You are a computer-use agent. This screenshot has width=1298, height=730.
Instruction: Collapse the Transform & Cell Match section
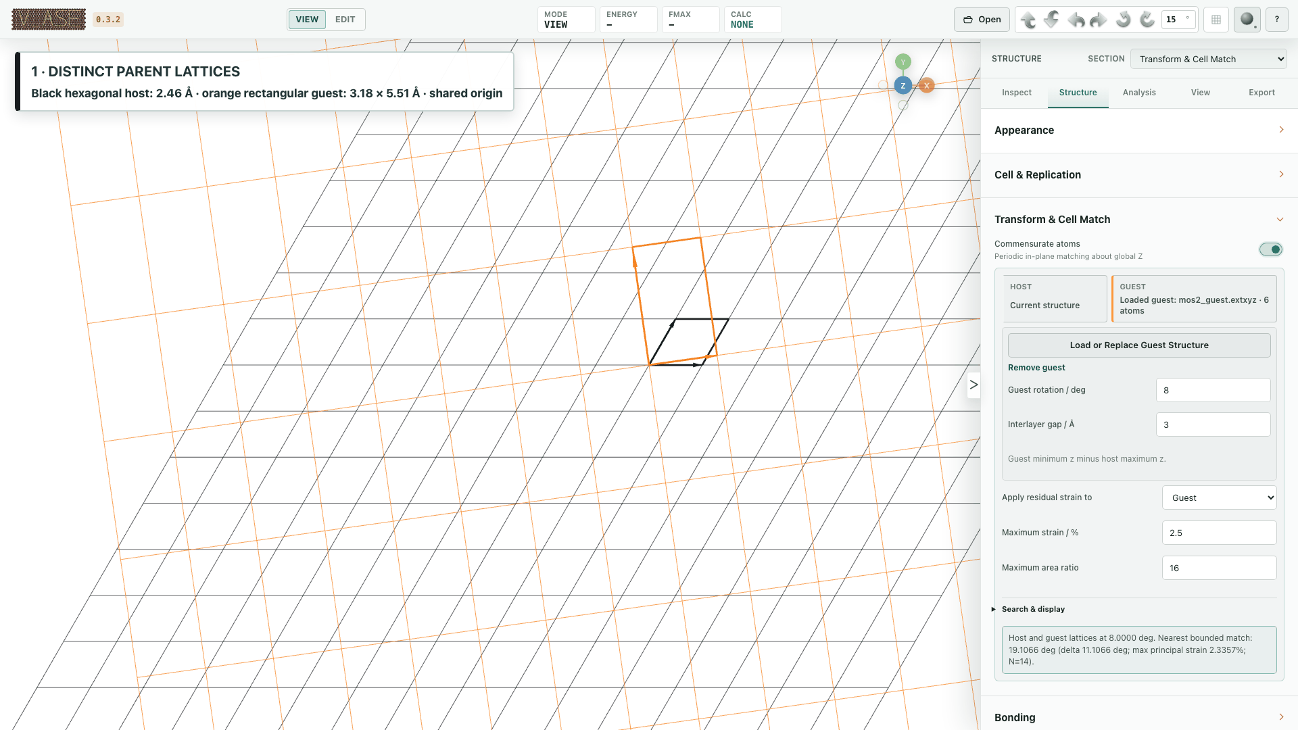pos(1139,220)
